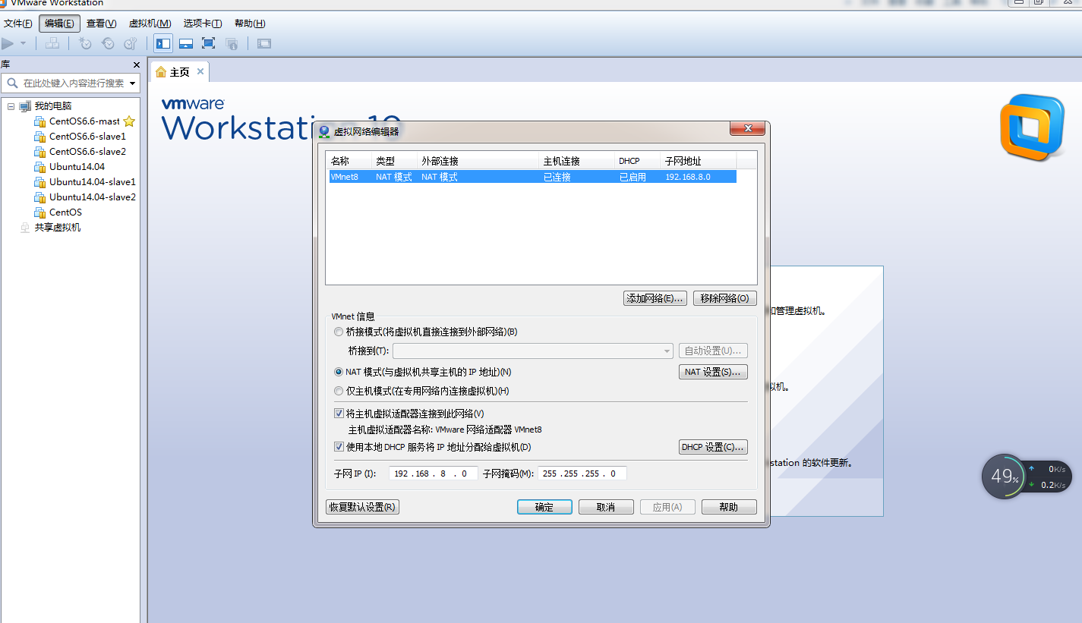Sort by the 主机连接 column header
Viewport: 1082px width, 623px height.
[x=576, y=161]
